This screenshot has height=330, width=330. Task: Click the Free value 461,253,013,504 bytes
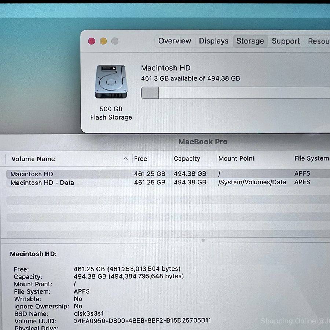point(144,269)
